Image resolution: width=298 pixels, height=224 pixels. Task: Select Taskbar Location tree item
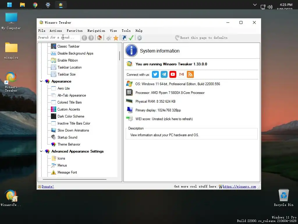(70, 67)
